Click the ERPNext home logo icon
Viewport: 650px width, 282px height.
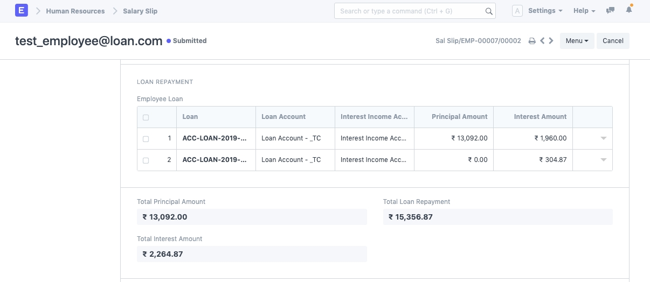click(22, 11)
